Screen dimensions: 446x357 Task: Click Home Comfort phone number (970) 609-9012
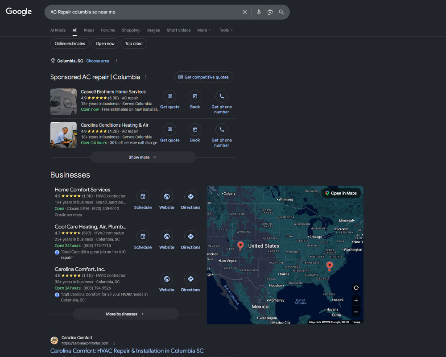(105, 208)
